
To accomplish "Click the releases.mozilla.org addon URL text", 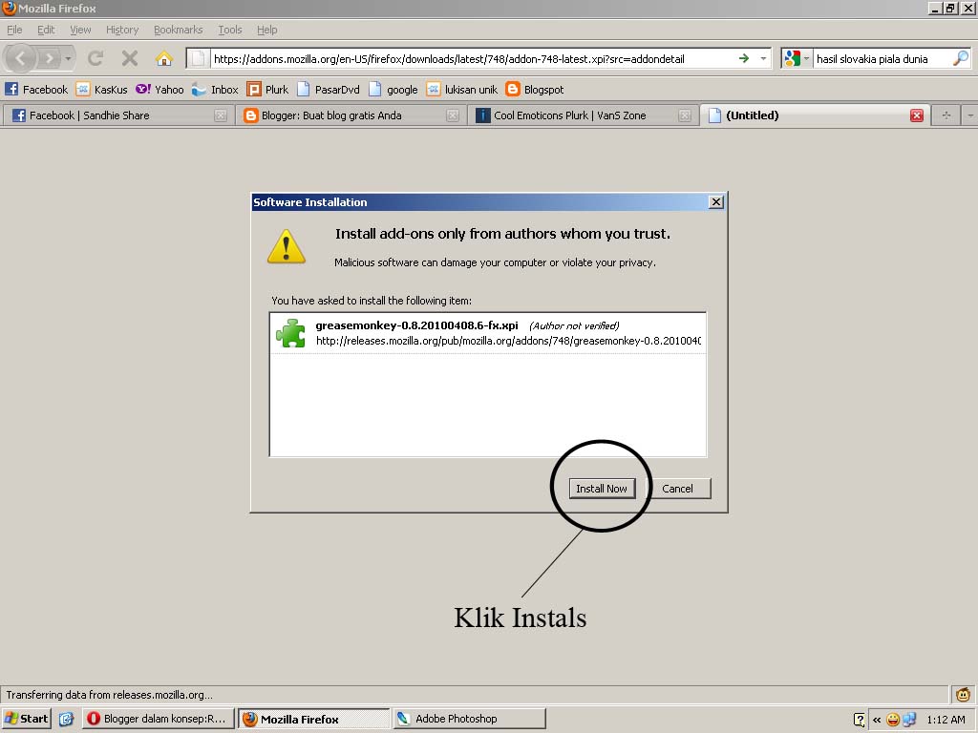I will tap(508, 341).
